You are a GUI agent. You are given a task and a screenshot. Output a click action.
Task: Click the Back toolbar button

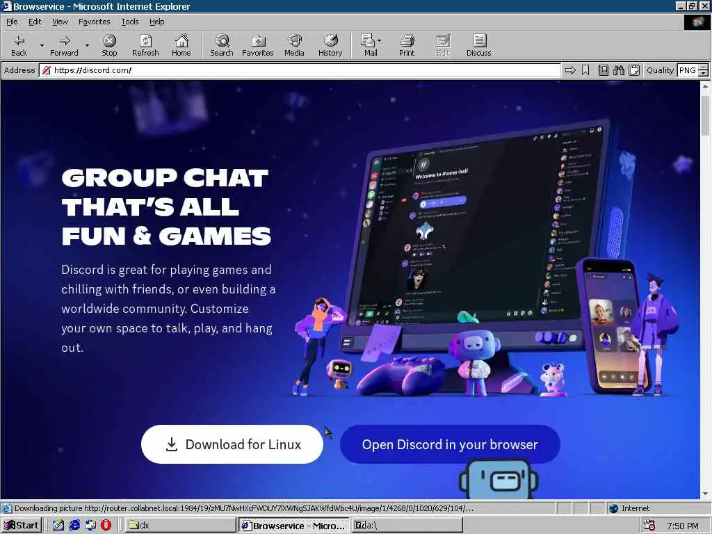(19, 45)
